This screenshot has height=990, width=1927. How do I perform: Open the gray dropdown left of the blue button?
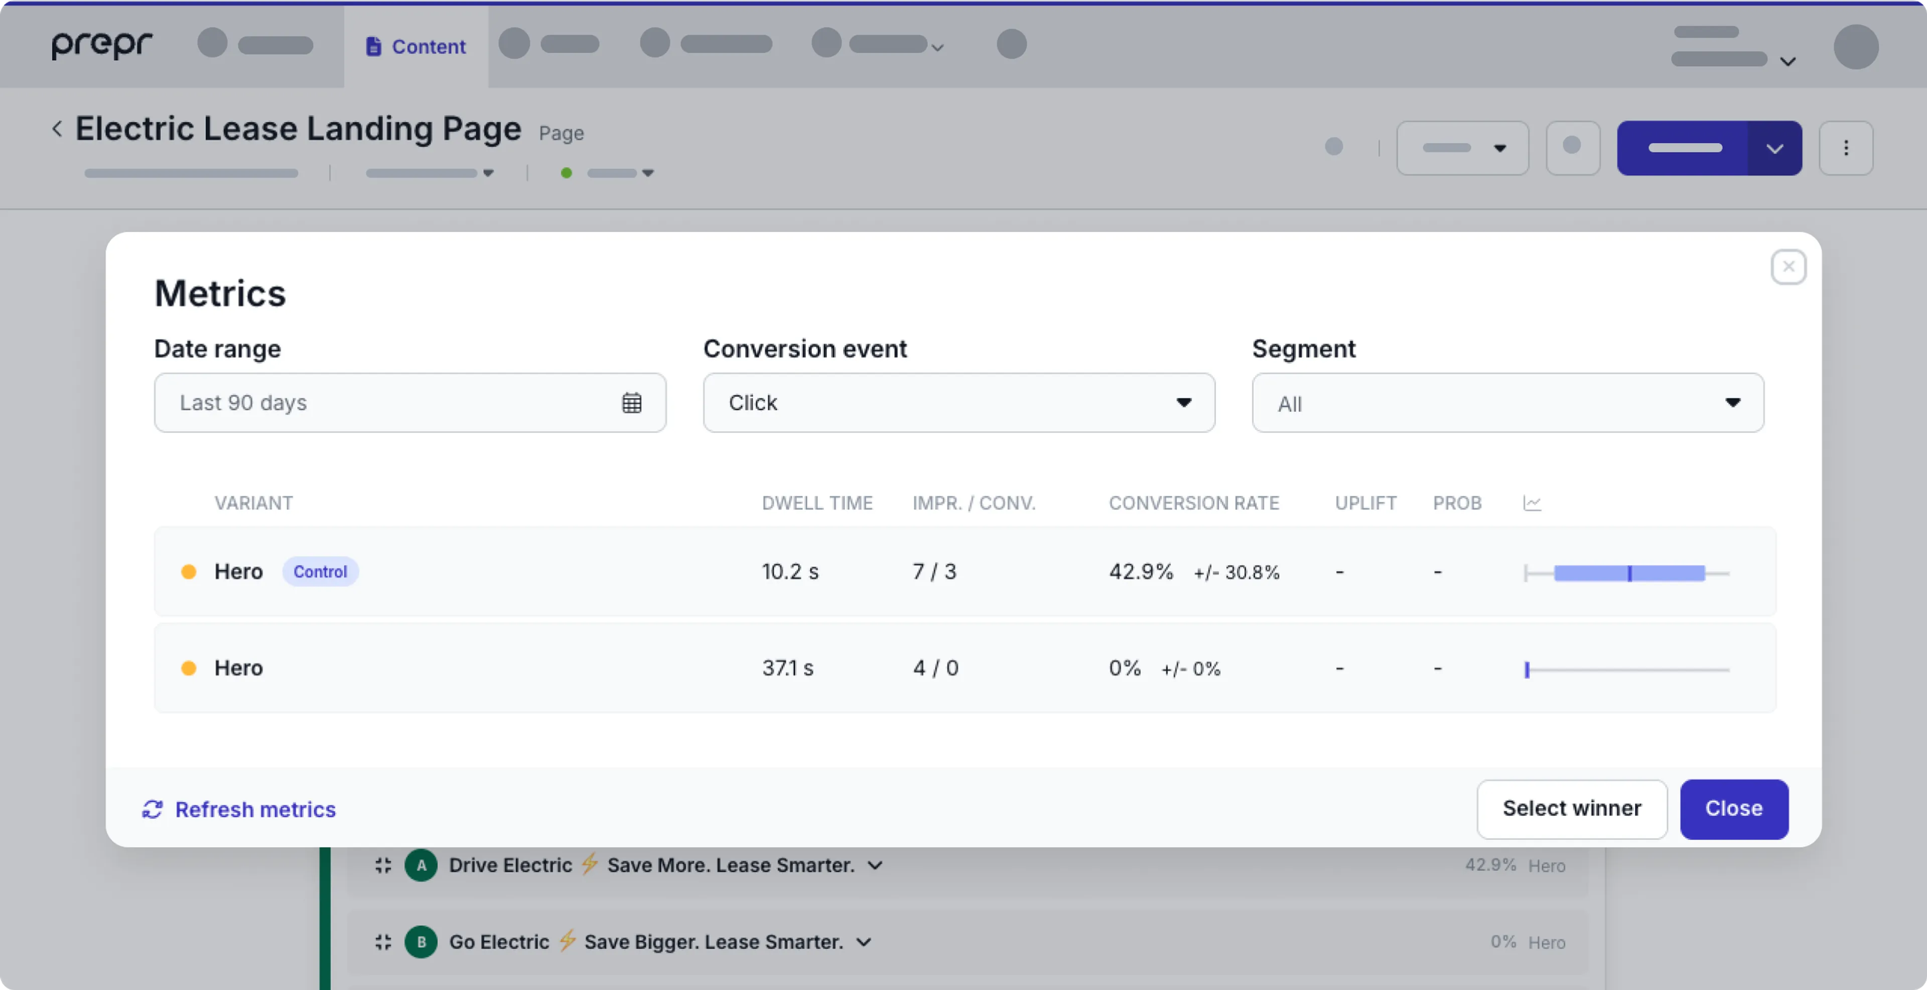[1462, 148]
